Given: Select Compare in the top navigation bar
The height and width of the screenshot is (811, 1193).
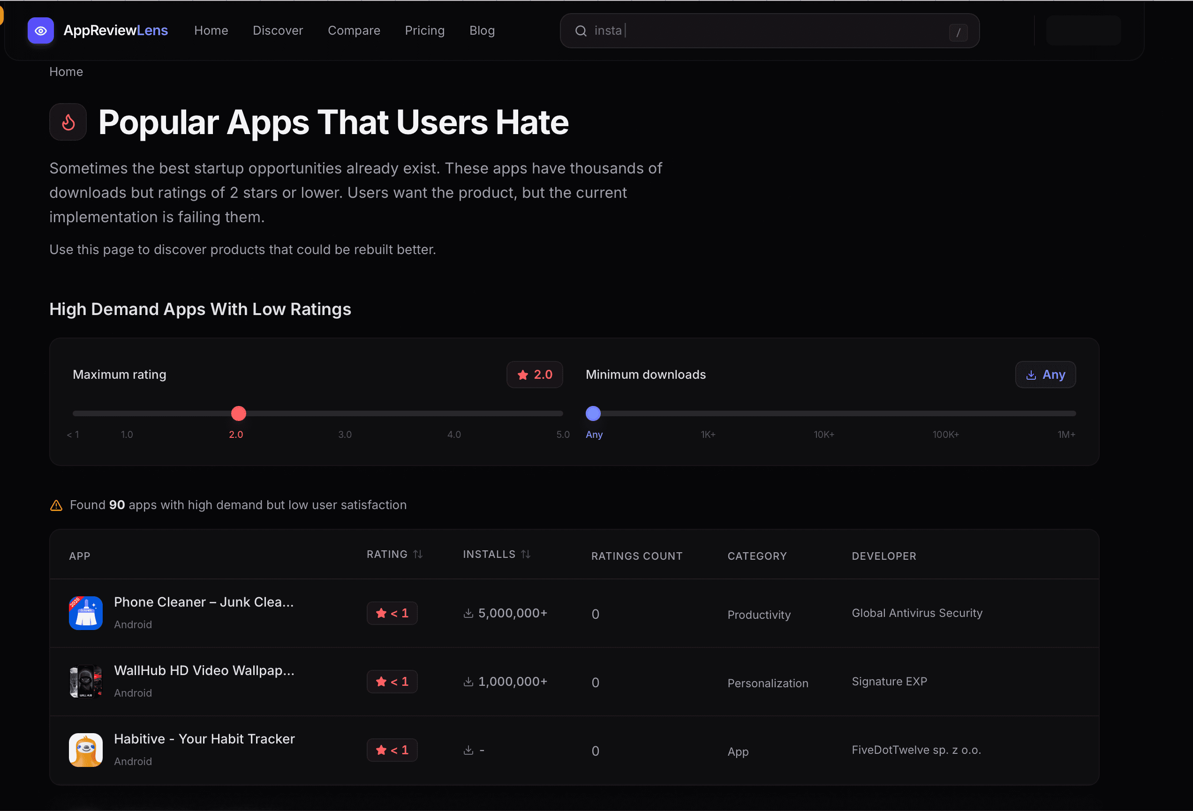Looking at the screenshot, I should coord(354,30).
